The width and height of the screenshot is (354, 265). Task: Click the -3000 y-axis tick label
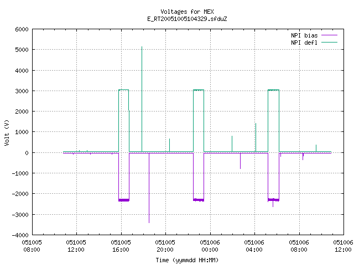point(20,215)
